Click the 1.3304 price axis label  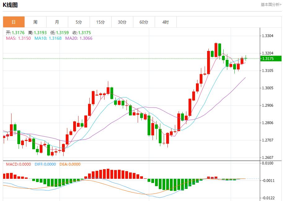click(268, 36)
